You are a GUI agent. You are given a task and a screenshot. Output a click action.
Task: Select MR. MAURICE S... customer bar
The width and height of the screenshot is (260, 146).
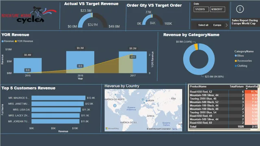[58, 98]
